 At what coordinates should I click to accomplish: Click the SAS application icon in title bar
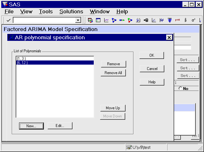[5, 4]
